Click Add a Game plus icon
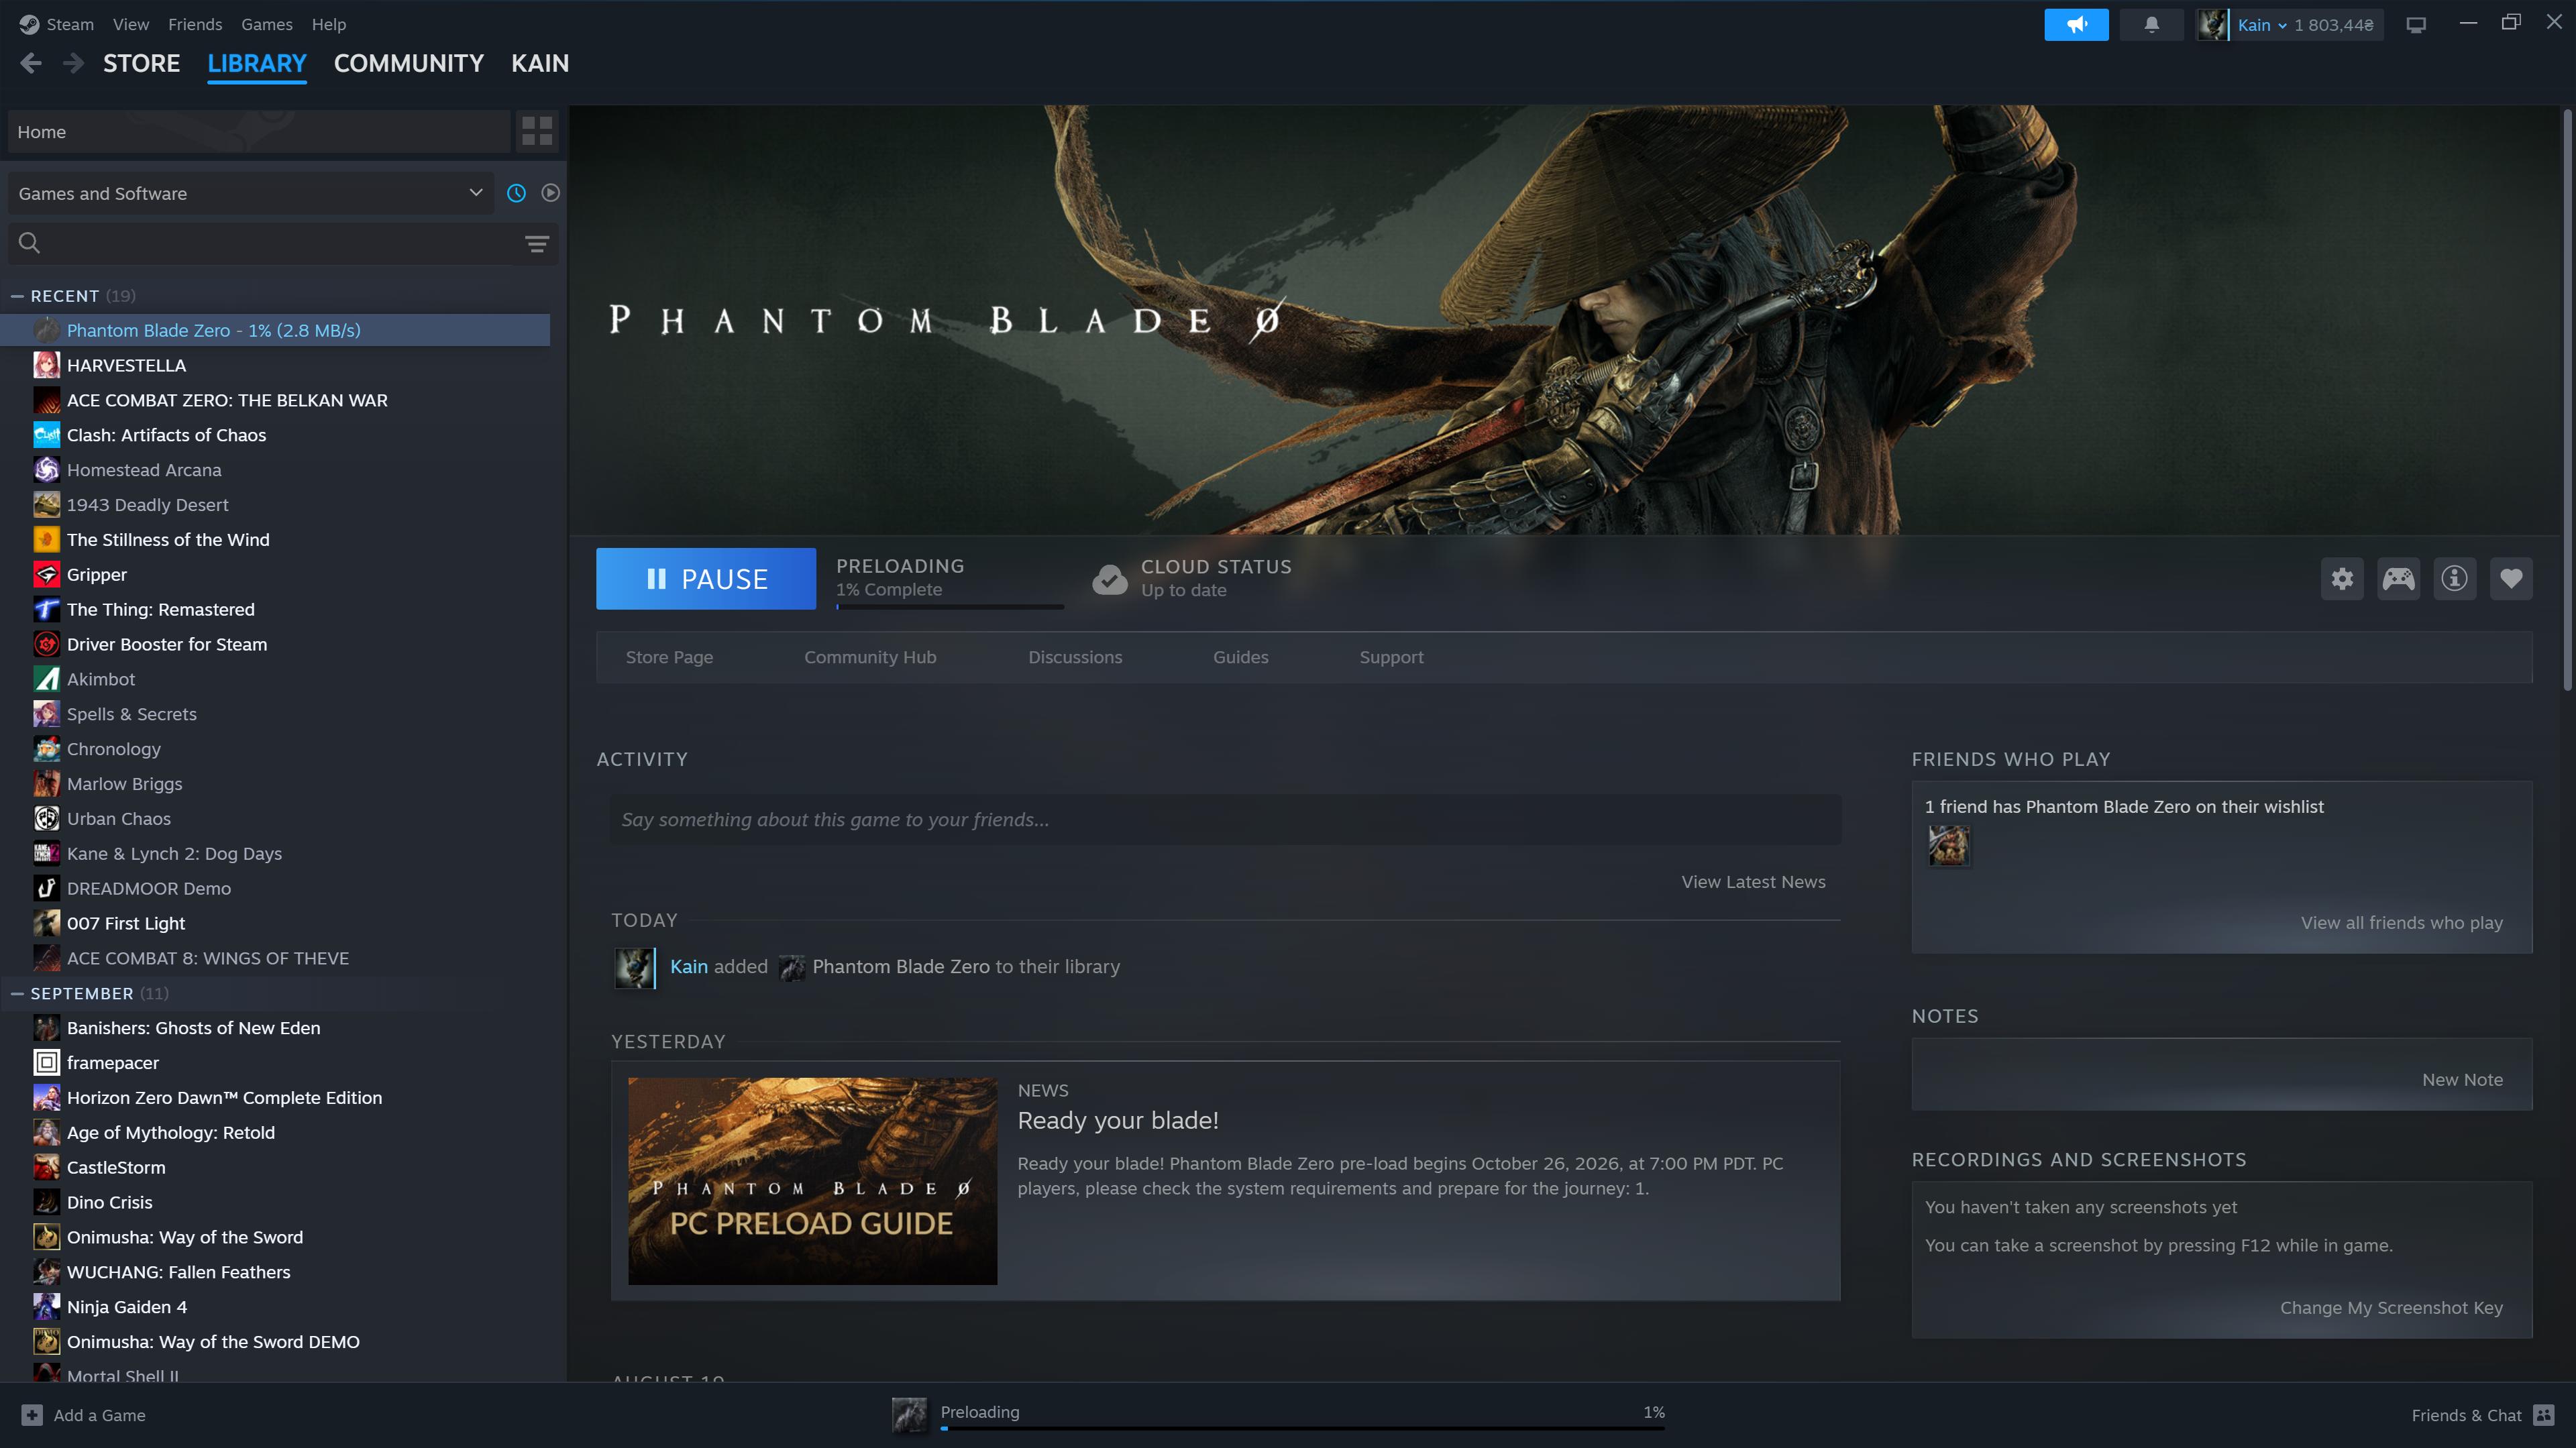The width and height of the screenshot is (2576, 1448). pyautogui.click(x=32, y=1415)
